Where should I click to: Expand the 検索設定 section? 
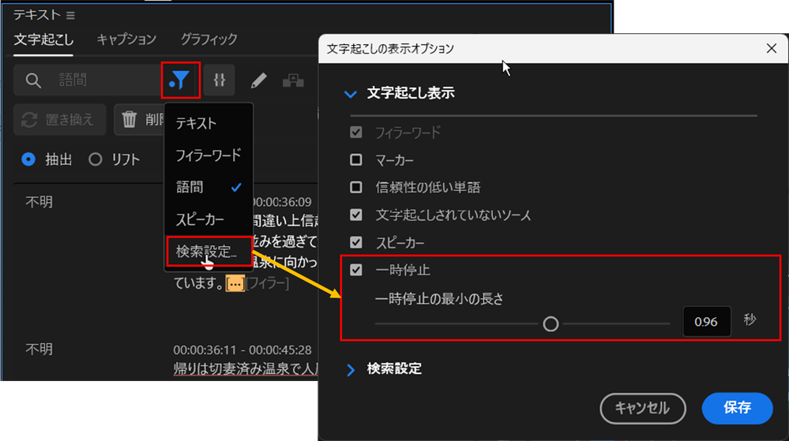pos(351,369)
